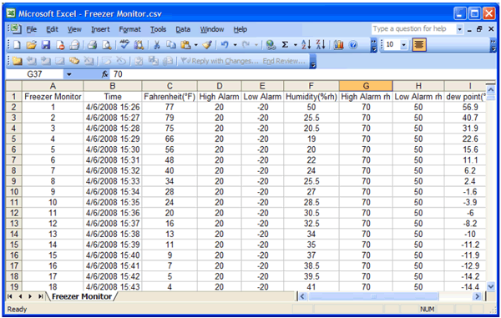Viewport: 501px width, 318px height.
Task: Open the Name Box dropdown arrow
Action: [68, 74]
